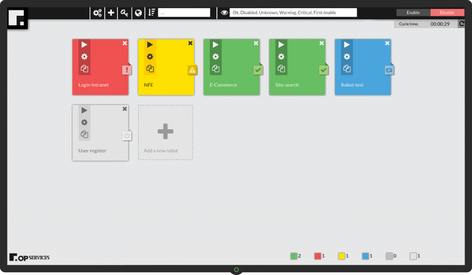
Task: Open Site-search settings gear
Action: point(281,57)
